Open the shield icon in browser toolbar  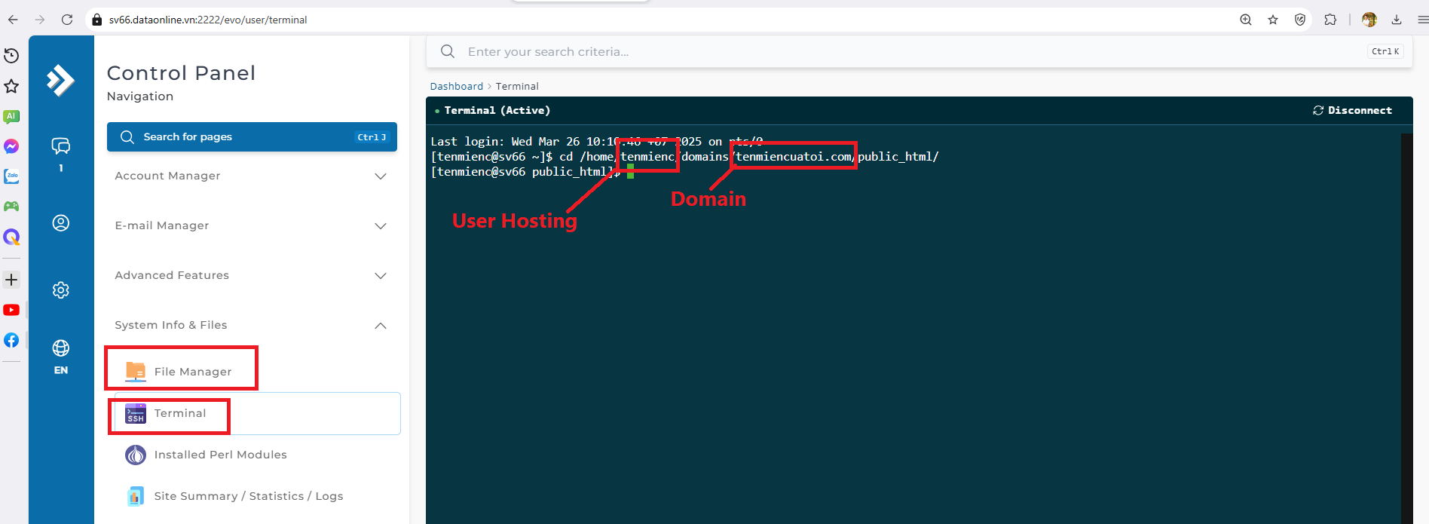pyautogui.click(x=1300, y=20)
